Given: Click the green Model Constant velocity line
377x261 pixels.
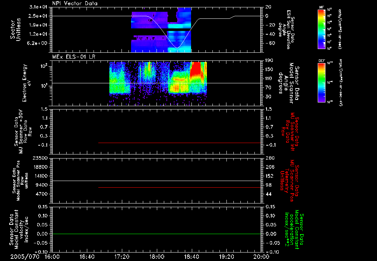Looking at the screenshot, I should tap(156, 234).
